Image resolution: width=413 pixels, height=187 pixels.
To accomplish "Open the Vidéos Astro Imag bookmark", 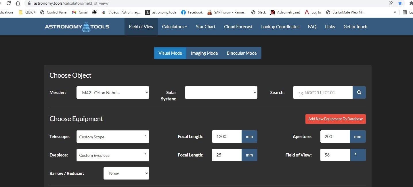I will (121, 12).
